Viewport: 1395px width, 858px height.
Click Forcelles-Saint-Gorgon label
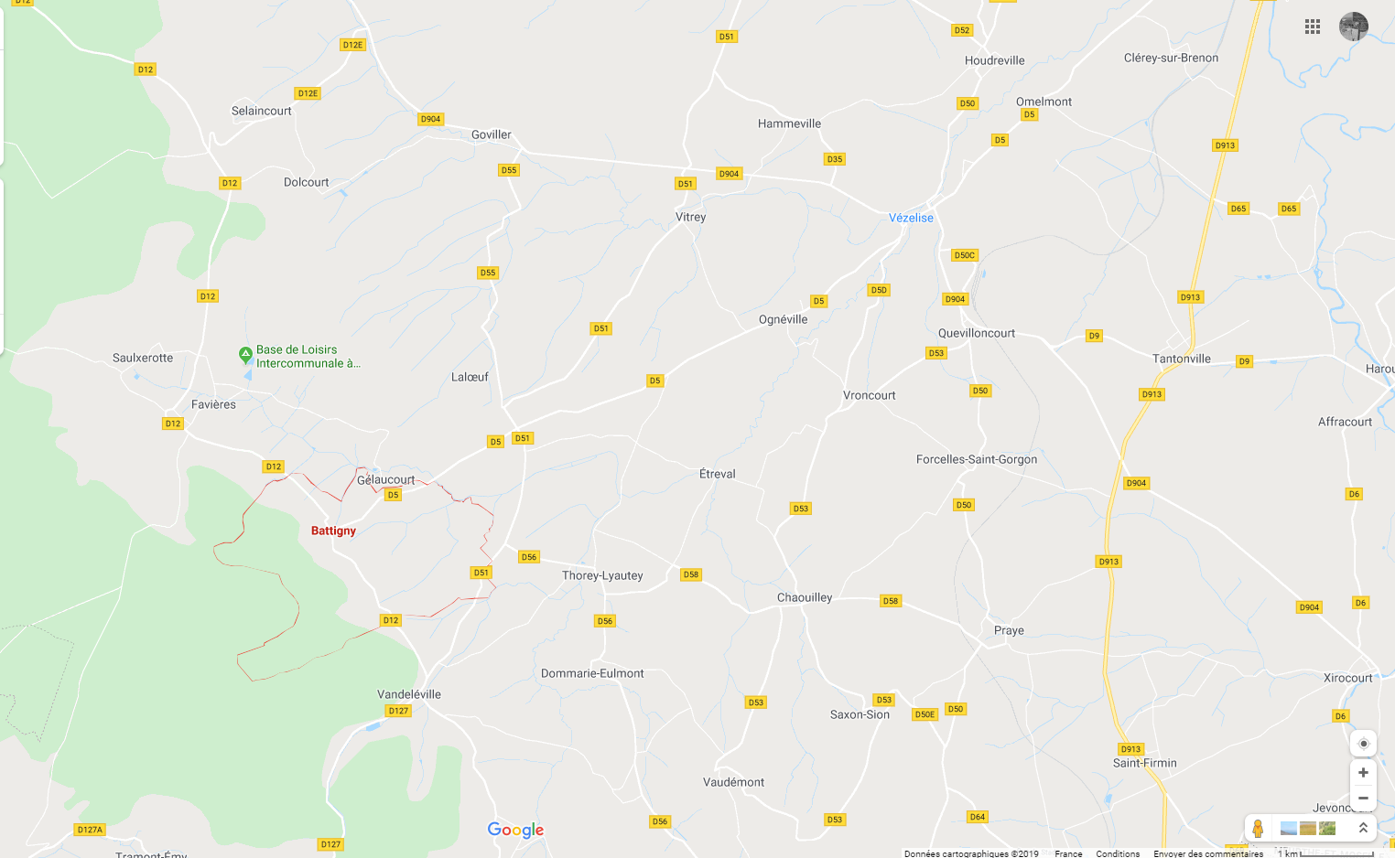977,459
